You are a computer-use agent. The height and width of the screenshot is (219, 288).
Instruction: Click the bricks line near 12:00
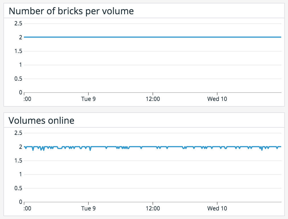coord(154,37)
